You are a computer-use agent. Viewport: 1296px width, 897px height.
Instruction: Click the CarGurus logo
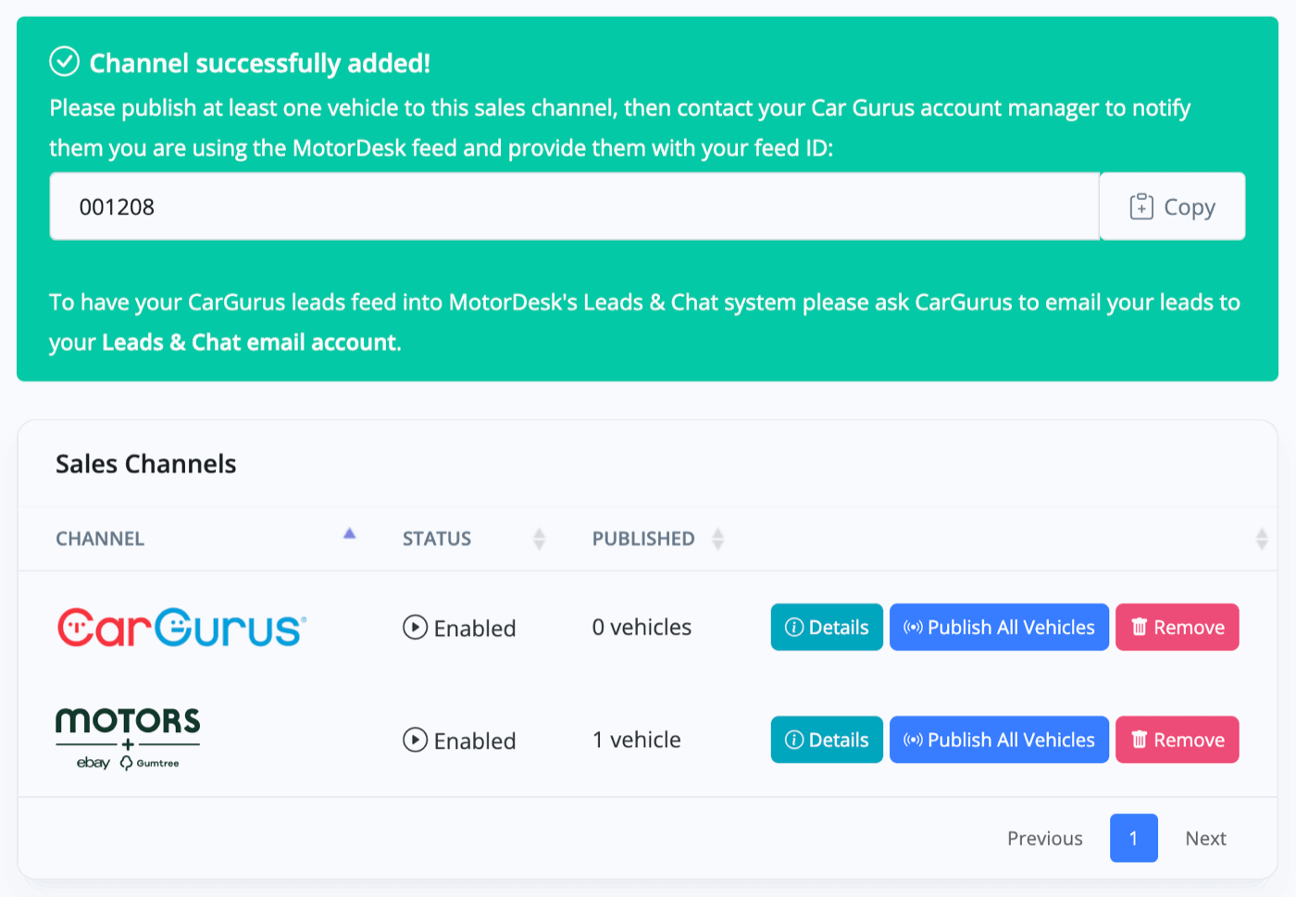click(x=181, y=628)
